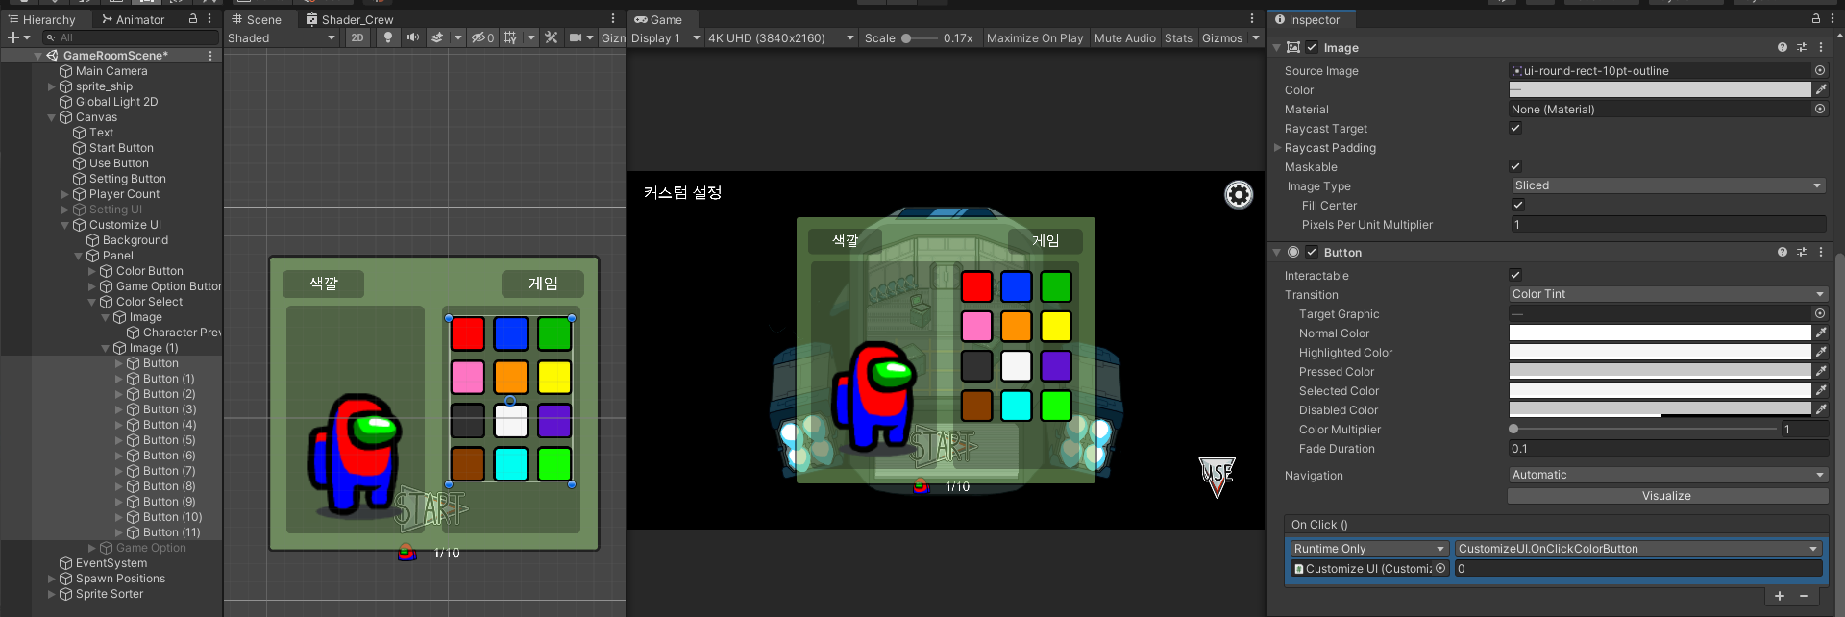Click the 게임 tab button in Game view
This screenshot has height=617, width=1845.
1045,240
